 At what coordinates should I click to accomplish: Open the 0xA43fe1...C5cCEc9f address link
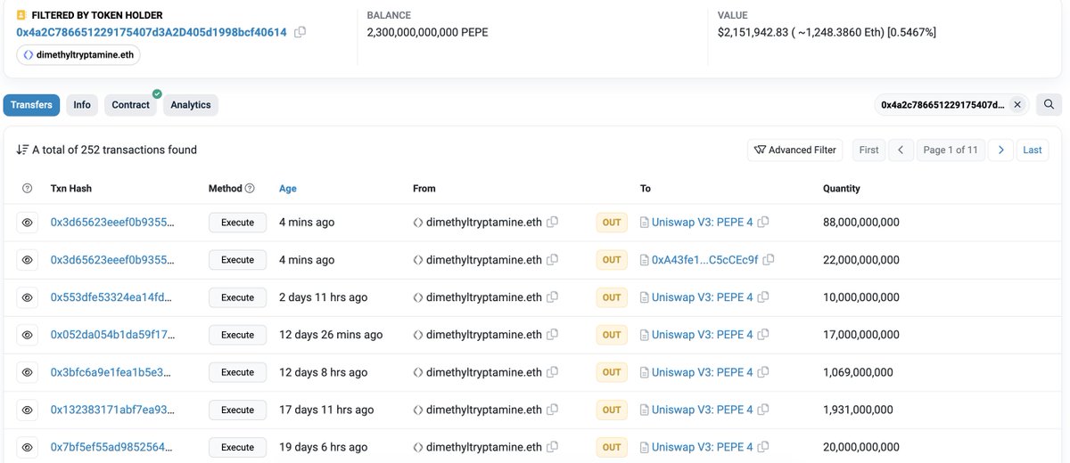704,260
